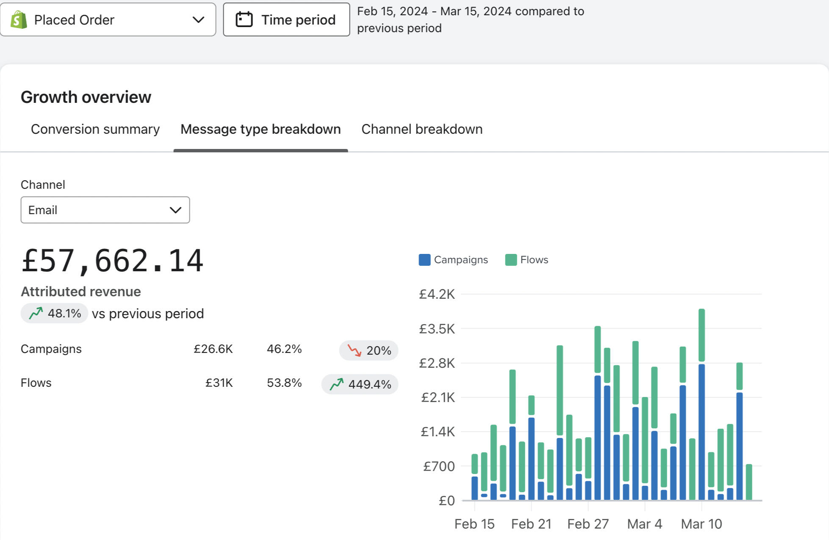Toggle the Flows series in chart legend
Viewport: 829px width, 540px height.
tap(534, 260)
